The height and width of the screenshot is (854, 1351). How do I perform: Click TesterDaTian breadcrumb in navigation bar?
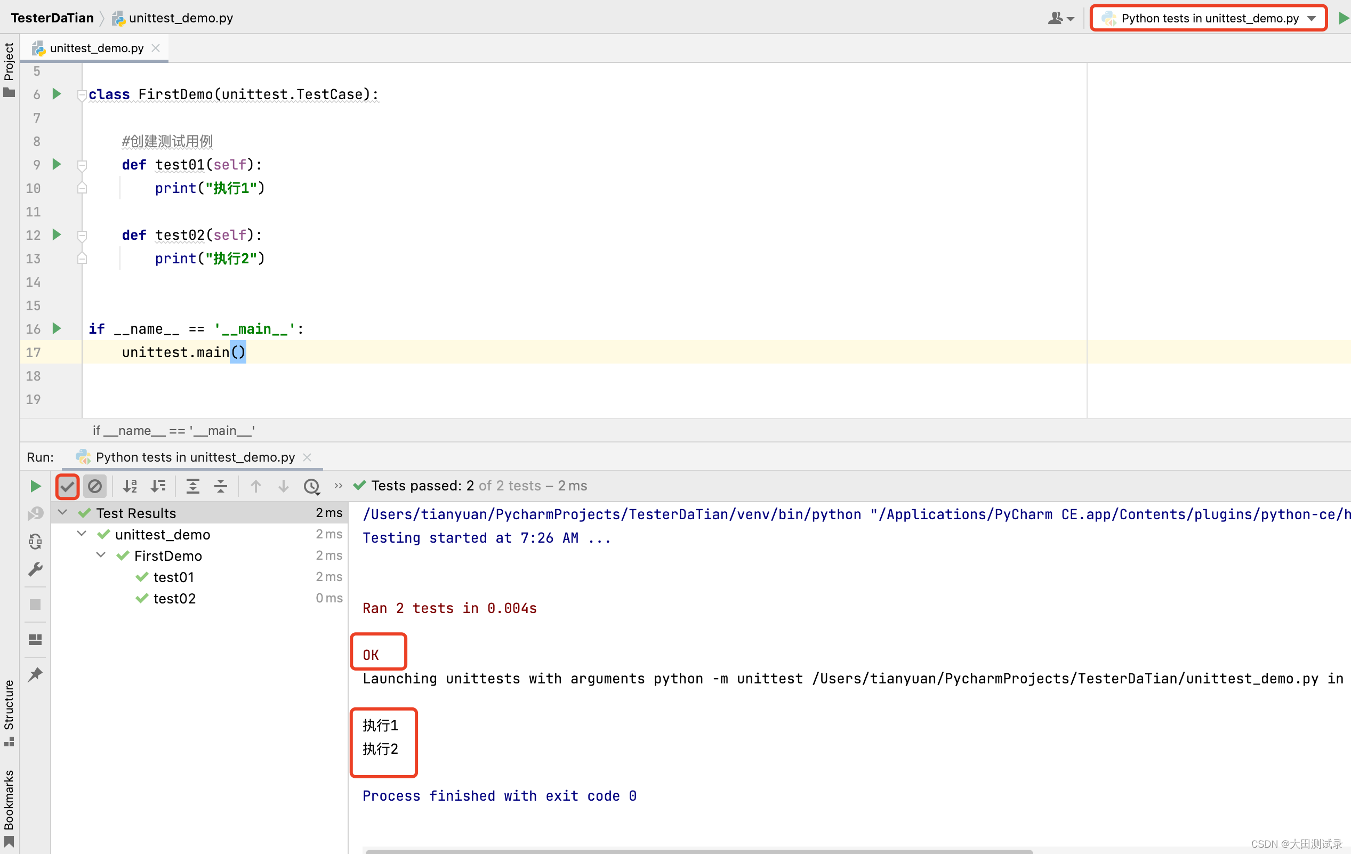(52, 18)
